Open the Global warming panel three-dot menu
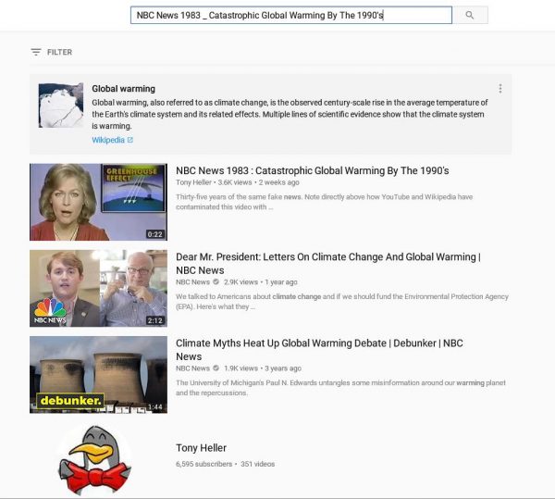 [x=500, y=89]
